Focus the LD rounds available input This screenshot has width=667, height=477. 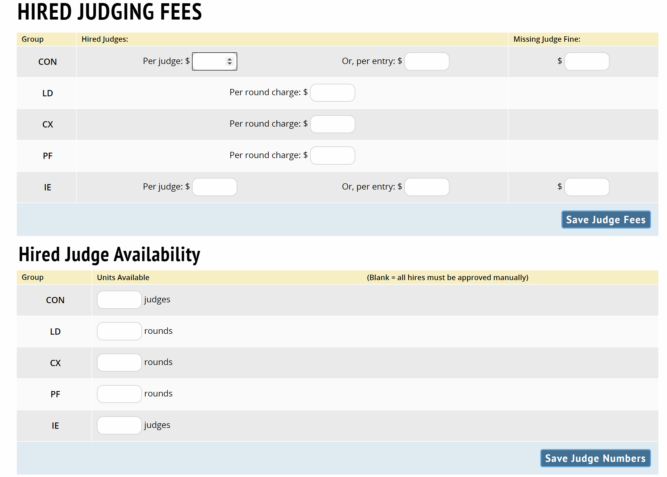point(119,331)
